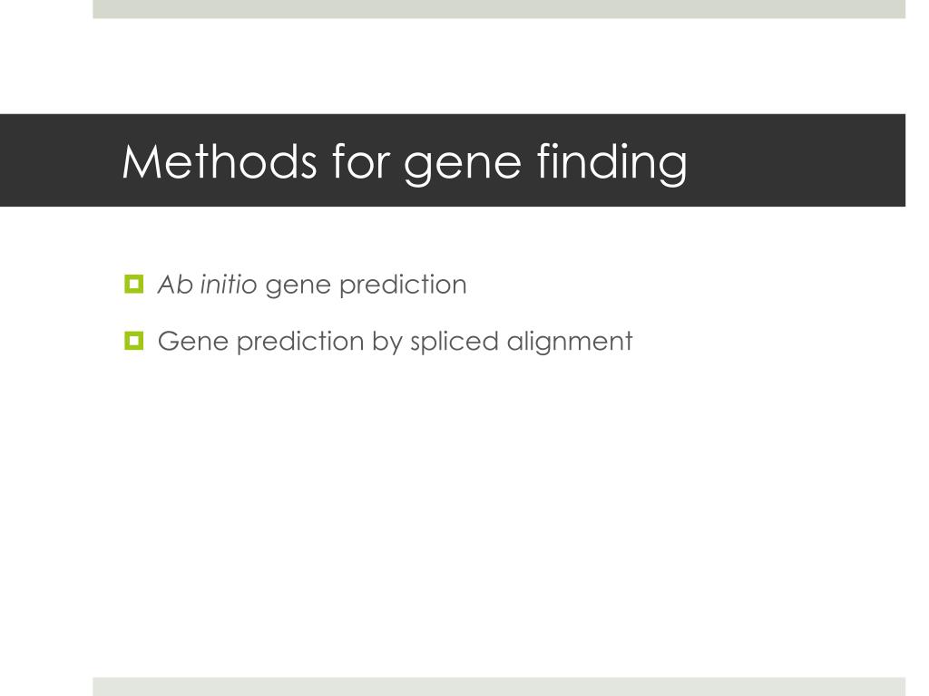Select the title Methods for gene finding
929x696 pixels.
[405, 162]
